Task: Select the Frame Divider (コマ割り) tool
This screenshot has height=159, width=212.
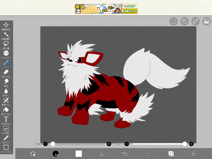Action: 6,130
